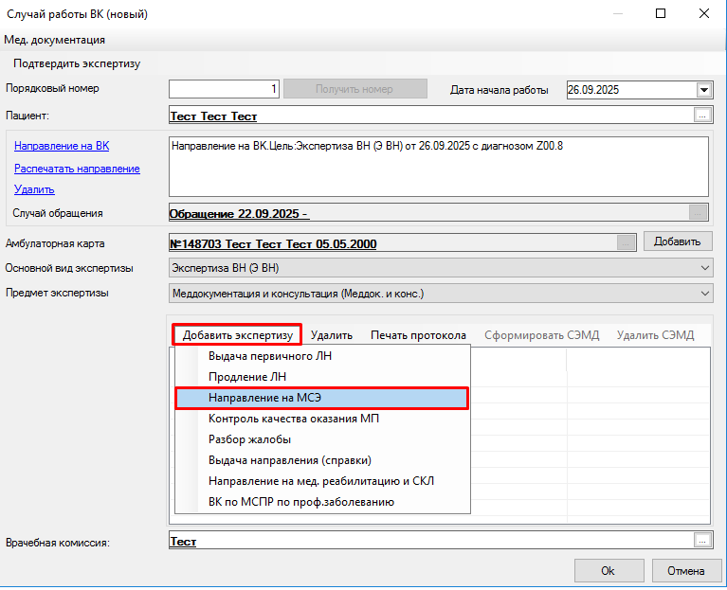This screenshot has width=727, height=590.
Task: Choose Выдача первичного ЛН option
Action: pos(270,356)
